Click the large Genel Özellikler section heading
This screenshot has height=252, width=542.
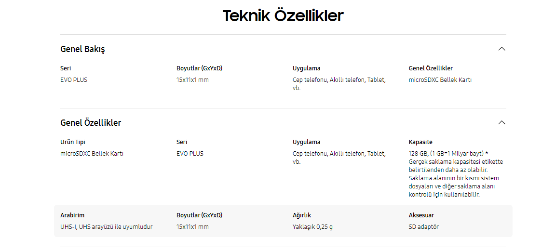click(91, 123)
